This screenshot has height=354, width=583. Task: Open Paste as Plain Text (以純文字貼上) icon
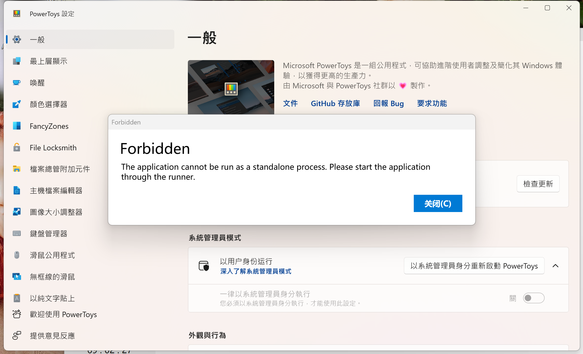17,298
